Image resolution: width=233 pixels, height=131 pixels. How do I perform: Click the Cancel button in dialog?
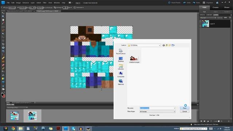pyautogui.click(x=185, y=112)
